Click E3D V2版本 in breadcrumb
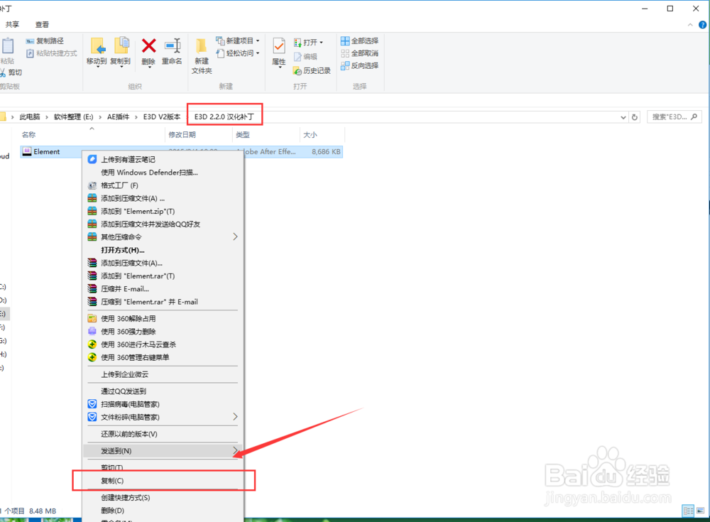Screen dimensions: 710x522 click(x=162, y=117)
